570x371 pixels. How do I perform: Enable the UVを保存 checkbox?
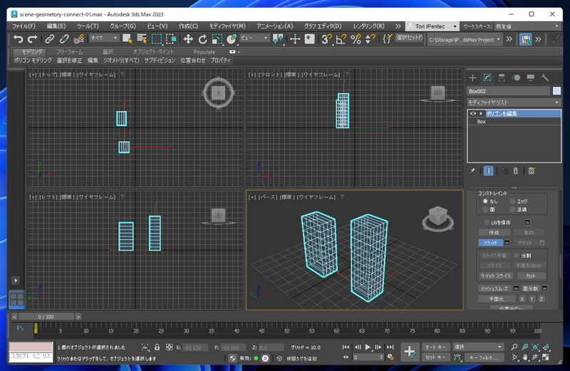(487, 222)
